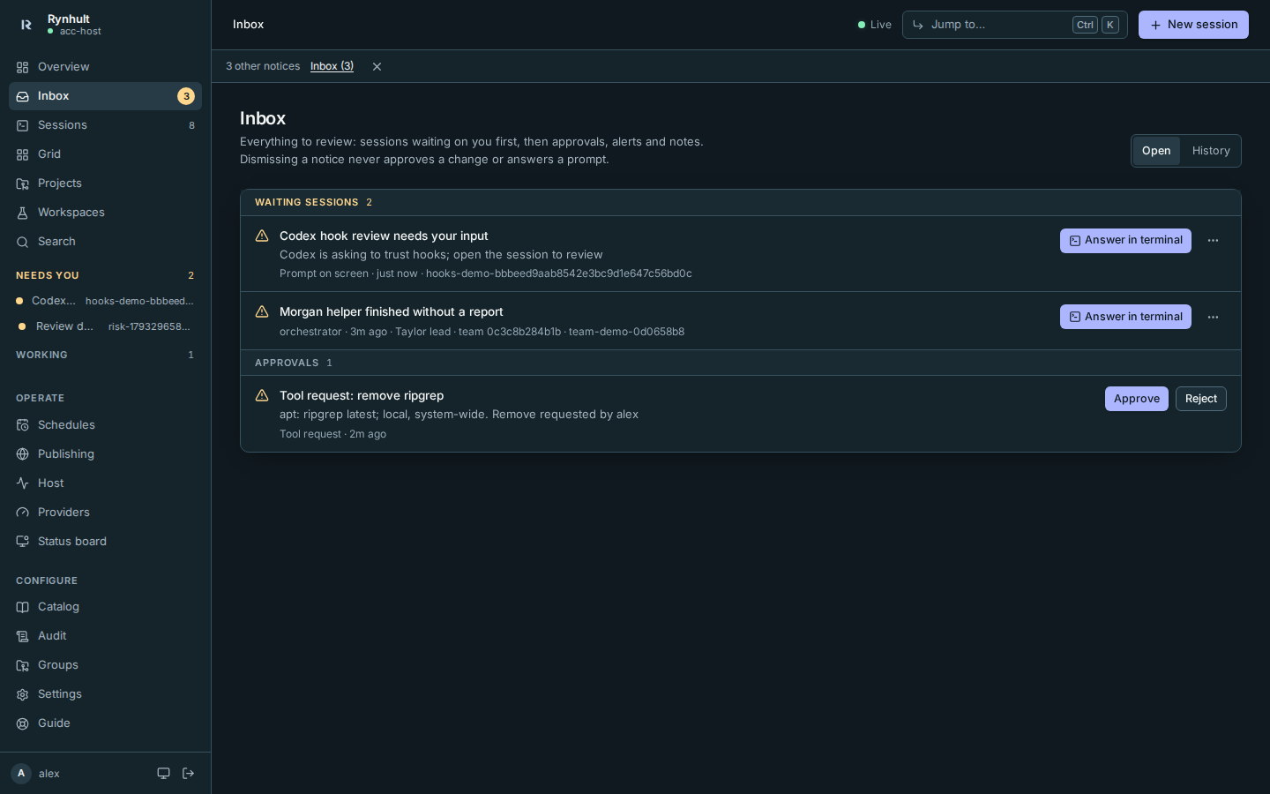The height and width of the screenshot is (794, 1270).
Task: Click the Grid icon in sidebar
Action: 22,154
